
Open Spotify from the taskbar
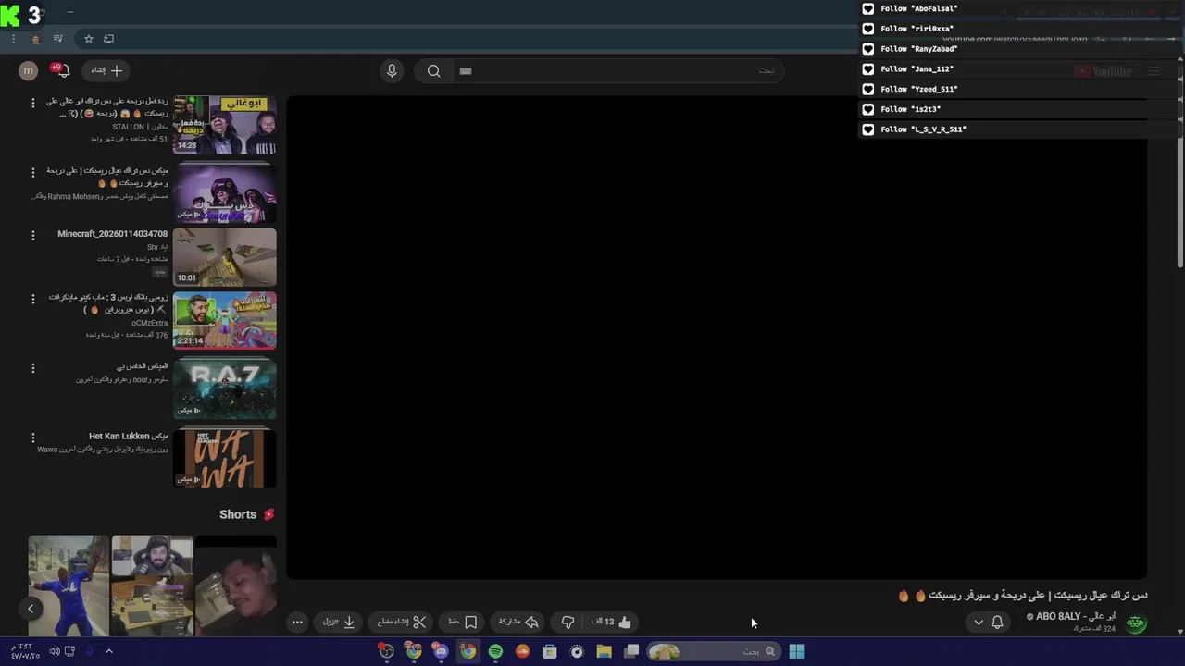495,651
